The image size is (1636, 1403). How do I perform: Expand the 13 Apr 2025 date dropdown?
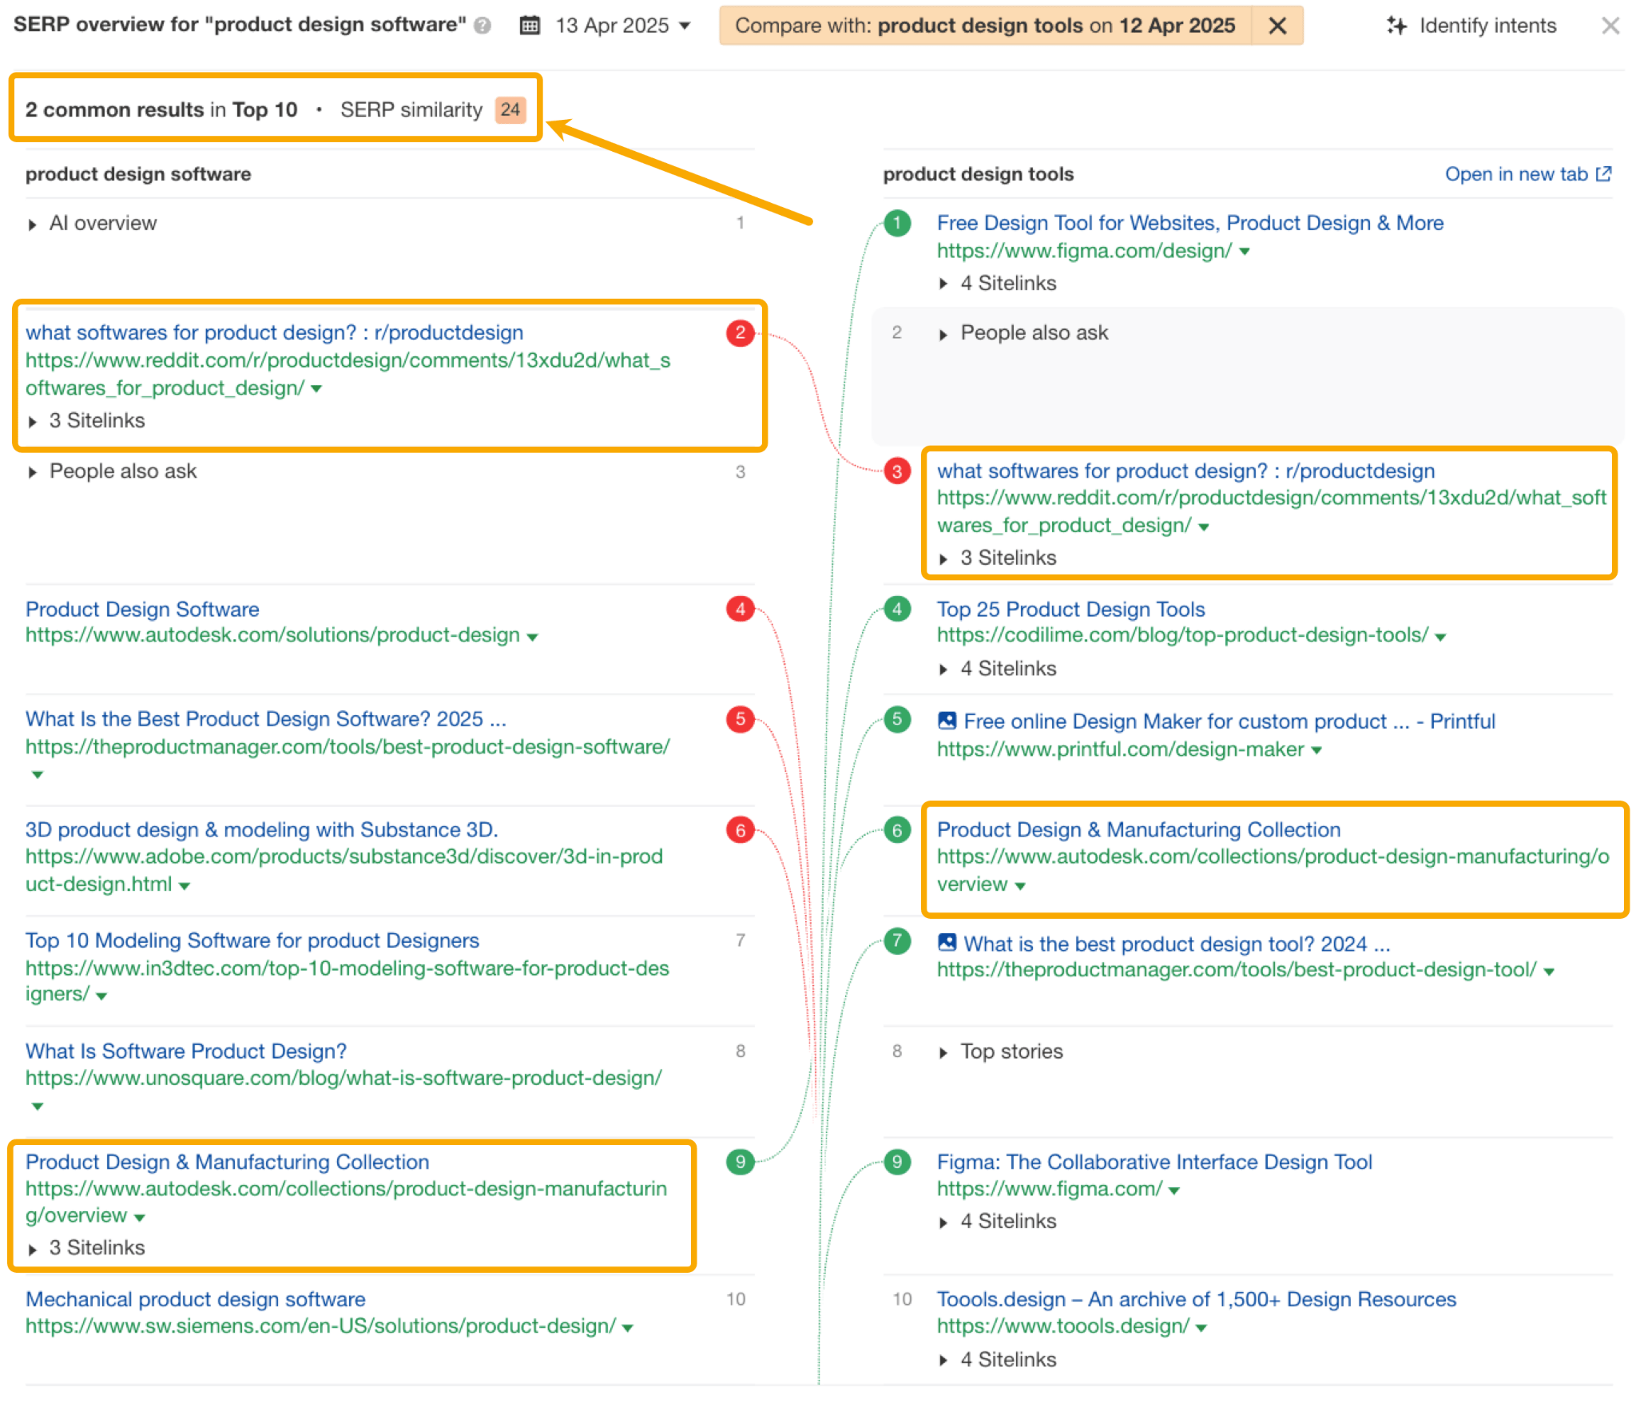click(x=685, y=25)
